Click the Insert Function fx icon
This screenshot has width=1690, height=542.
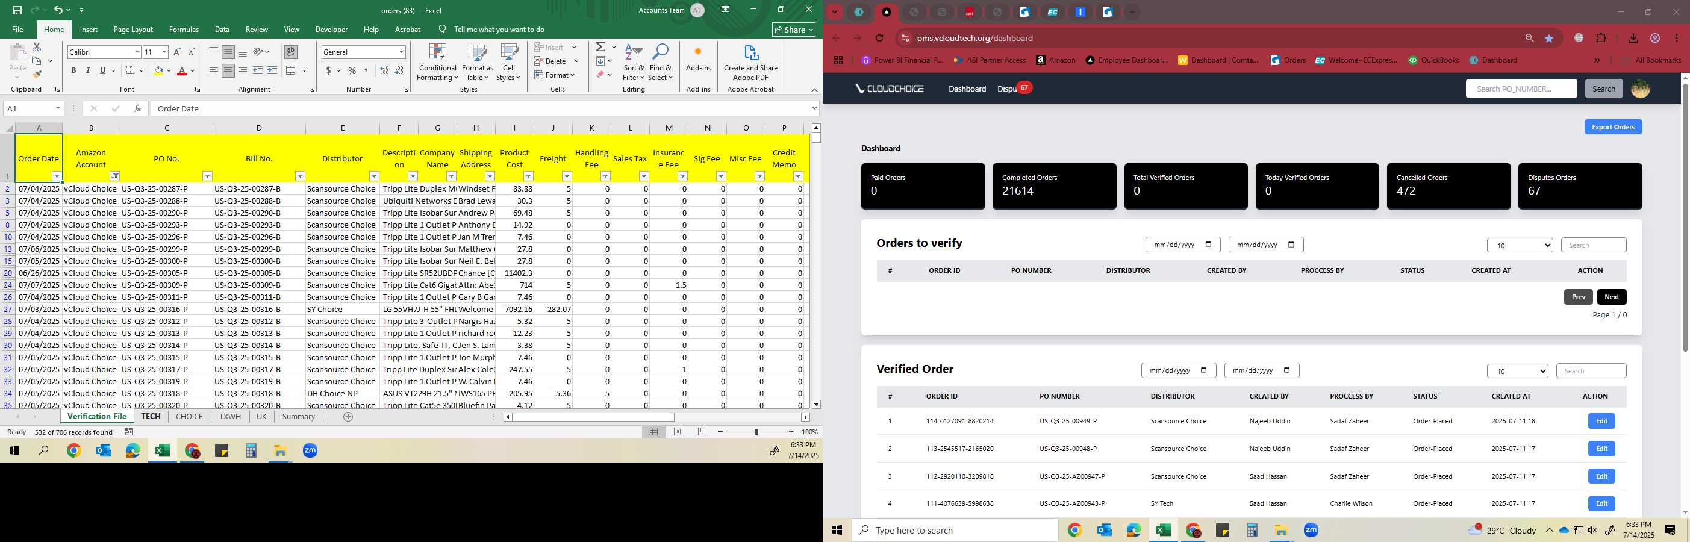click(137, 108)
